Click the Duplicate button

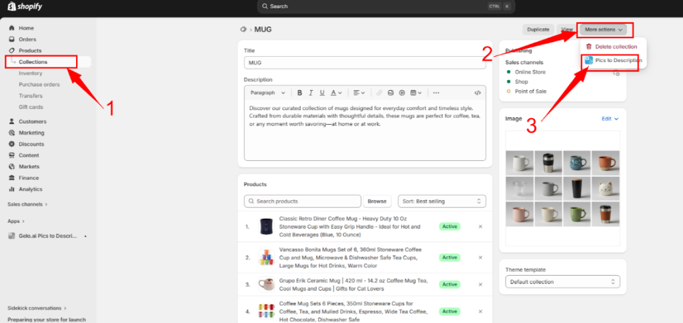click(538, 29)
